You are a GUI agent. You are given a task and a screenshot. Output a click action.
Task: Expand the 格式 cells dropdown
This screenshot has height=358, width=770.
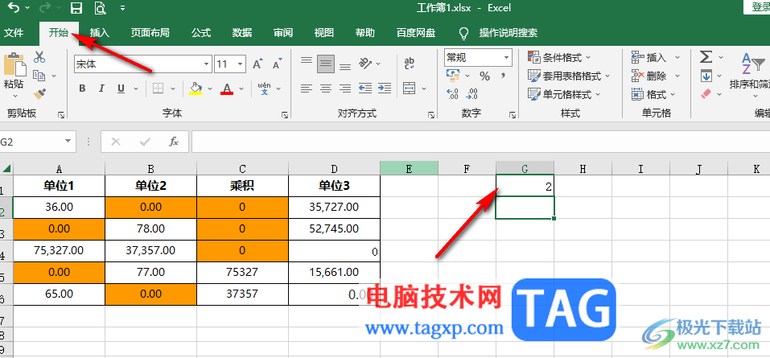673,94
